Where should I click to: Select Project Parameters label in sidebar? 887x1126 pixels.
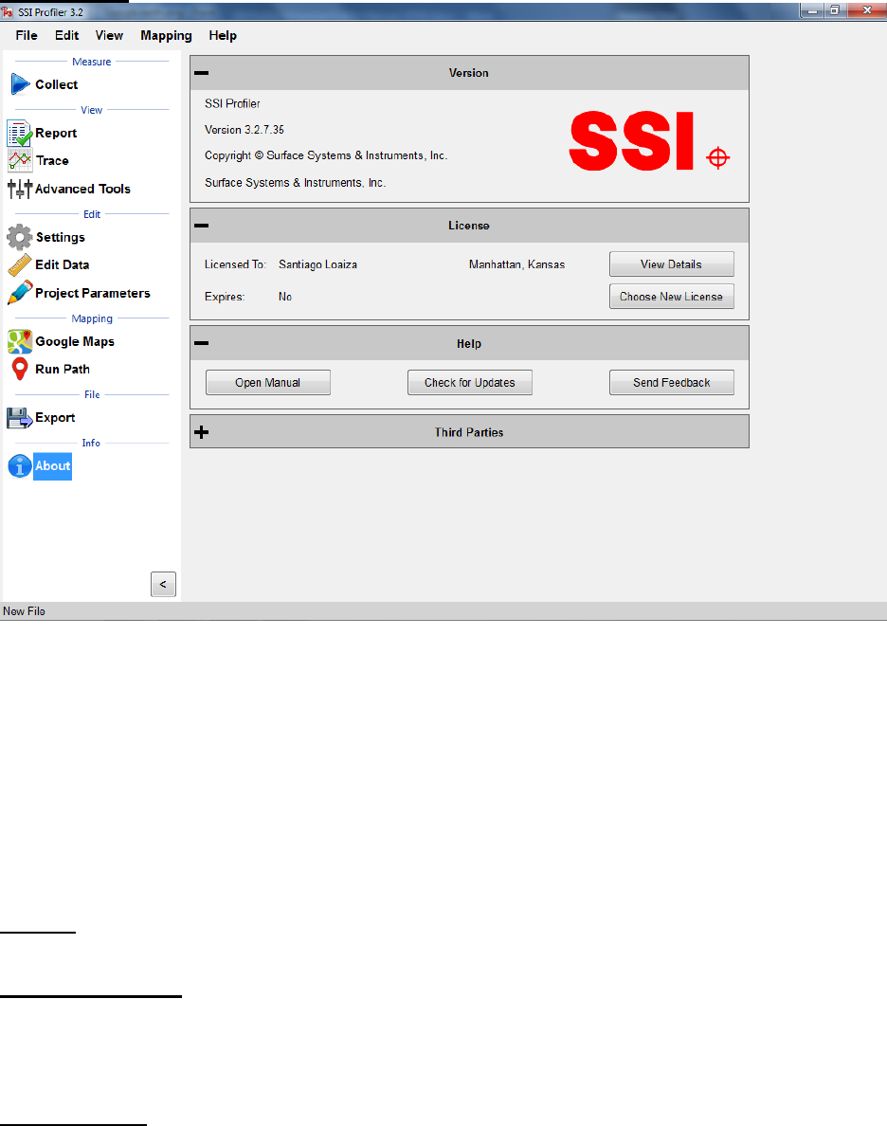point(93,293)
